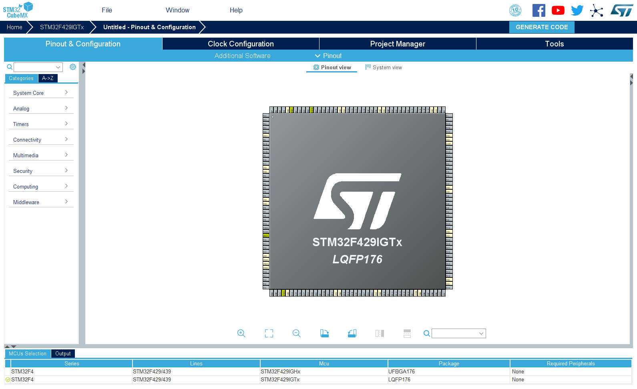Expand the Timers category
Viewport: 637px width, 389px height.
click(x=41, y=124)
